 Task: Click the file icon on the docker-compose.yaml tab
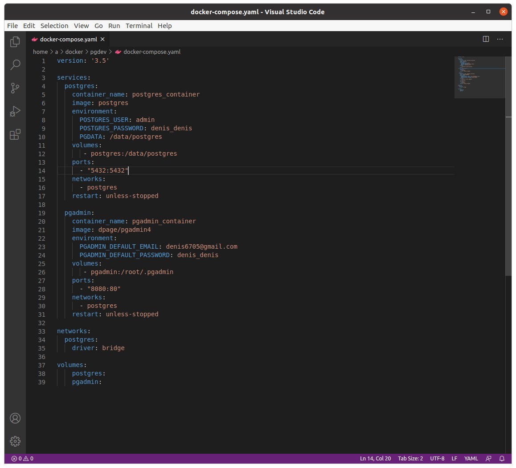(x=35, y=39)
